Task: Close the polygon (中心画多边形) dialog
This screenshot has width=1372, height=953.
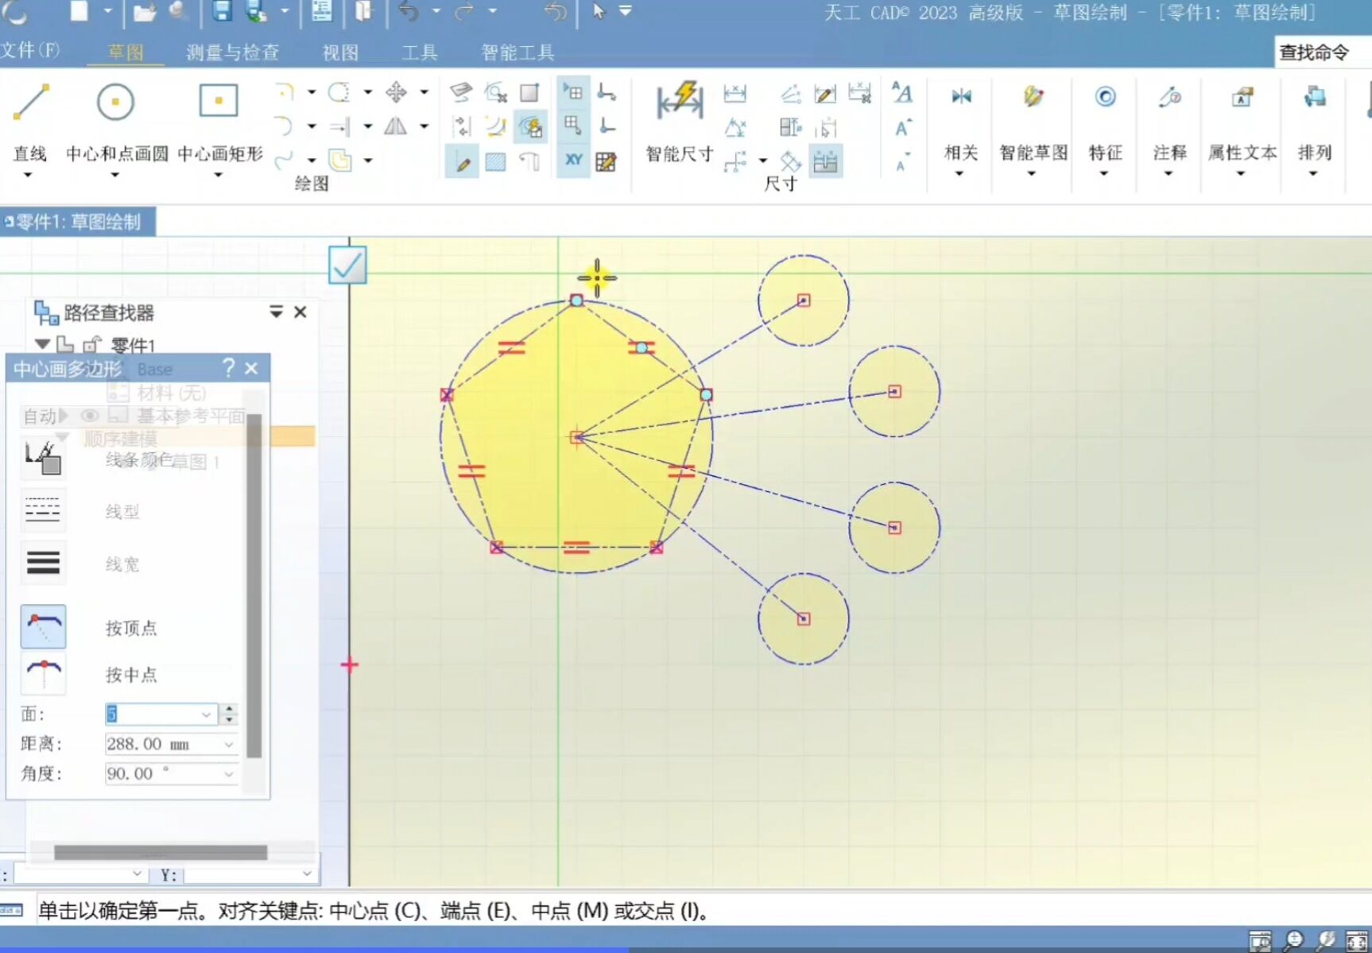Action: point(252,368)
